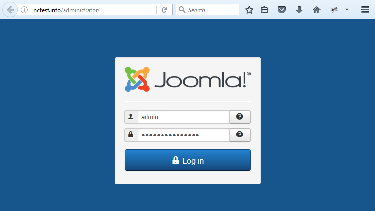The image size is (375, 211).
Task: Save page to Pocket icon
Action: (x=282, y=10)
